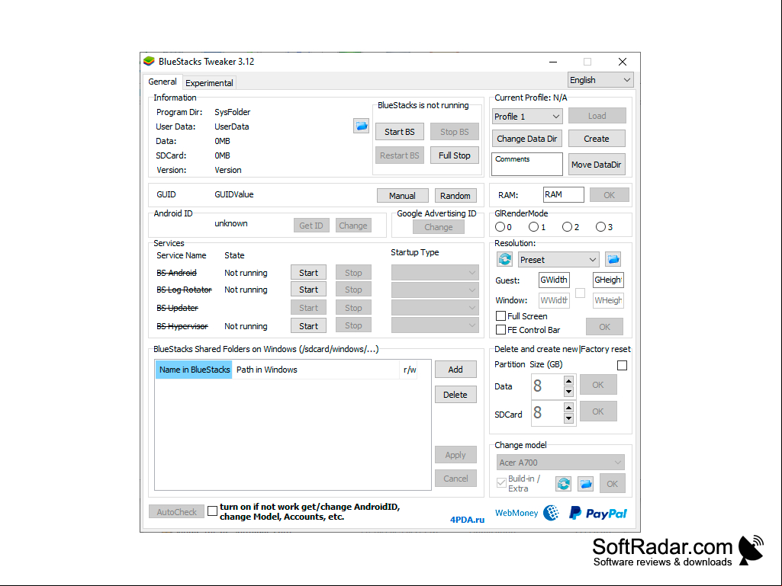Click the refresh icon in Change model
This screenshot has height=586, width=782.
tap(564, 483)
